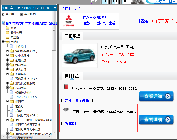Click the 菜单折叠 list icon

[22, 14]
